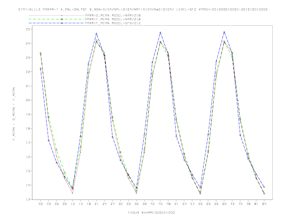
Task: Click y-axis tick label 18
Action: click(x=28, y=128)
